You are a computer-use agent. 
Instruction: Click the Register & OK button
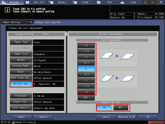tap(127, 117)
